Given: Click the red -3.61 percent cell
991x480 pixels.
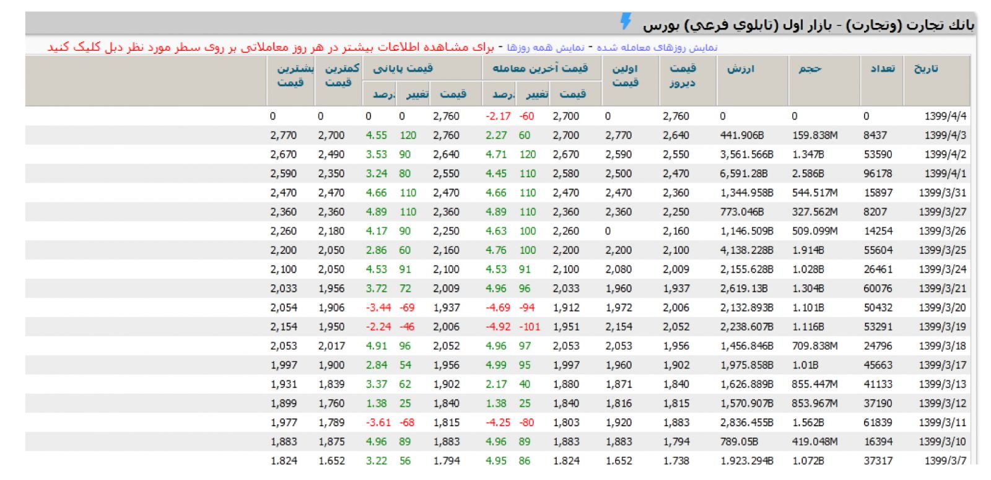Looking at the screenshot, I should (x=378, y=423).
